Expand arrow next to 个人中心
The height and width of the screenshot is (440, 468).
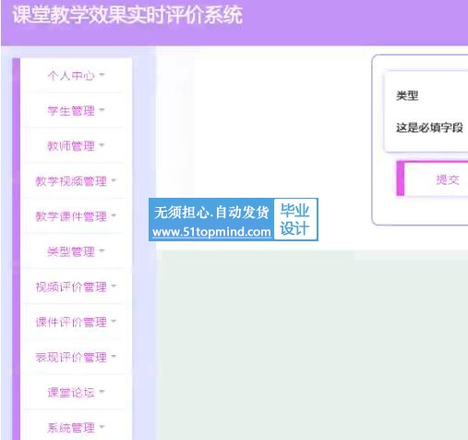click(x=102, y=74)
